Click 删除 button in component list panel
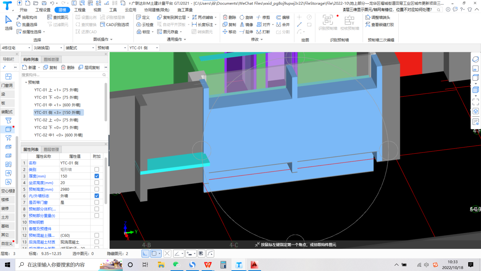The image size is (481, 271). click(68, 67)
